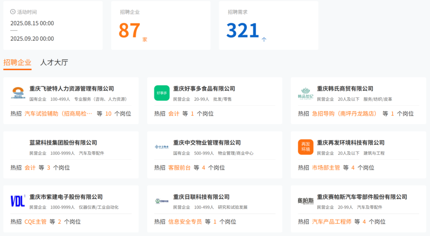Click the orange 再发环境 logo
The image size is (430, 236).
point(305,147)
